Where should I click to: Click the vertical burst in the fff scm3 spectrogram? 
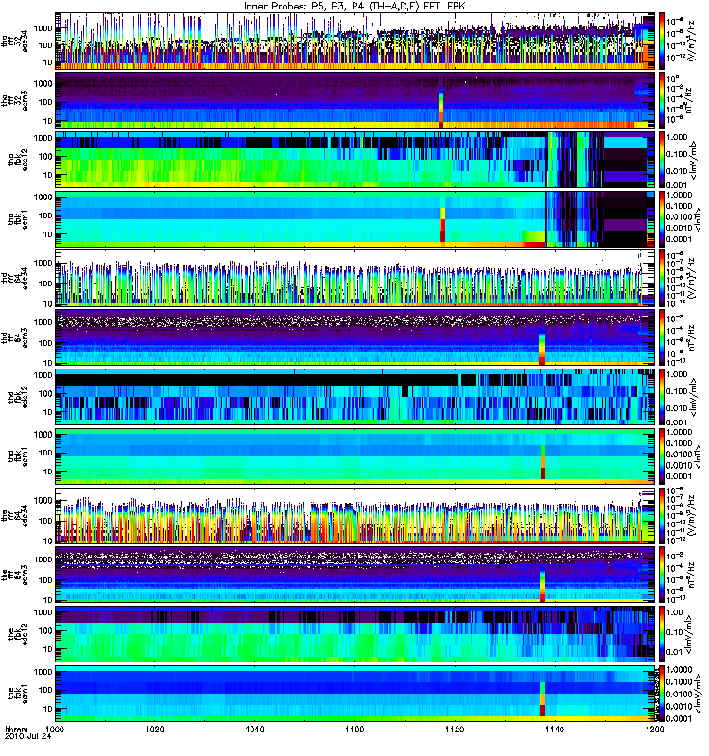(542, 586)
